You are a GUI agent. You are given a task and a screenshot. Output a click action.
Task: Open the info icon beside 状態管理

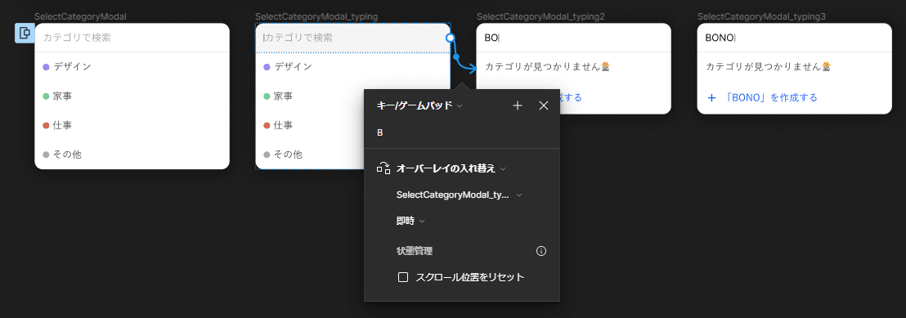[x=541, y=251]
